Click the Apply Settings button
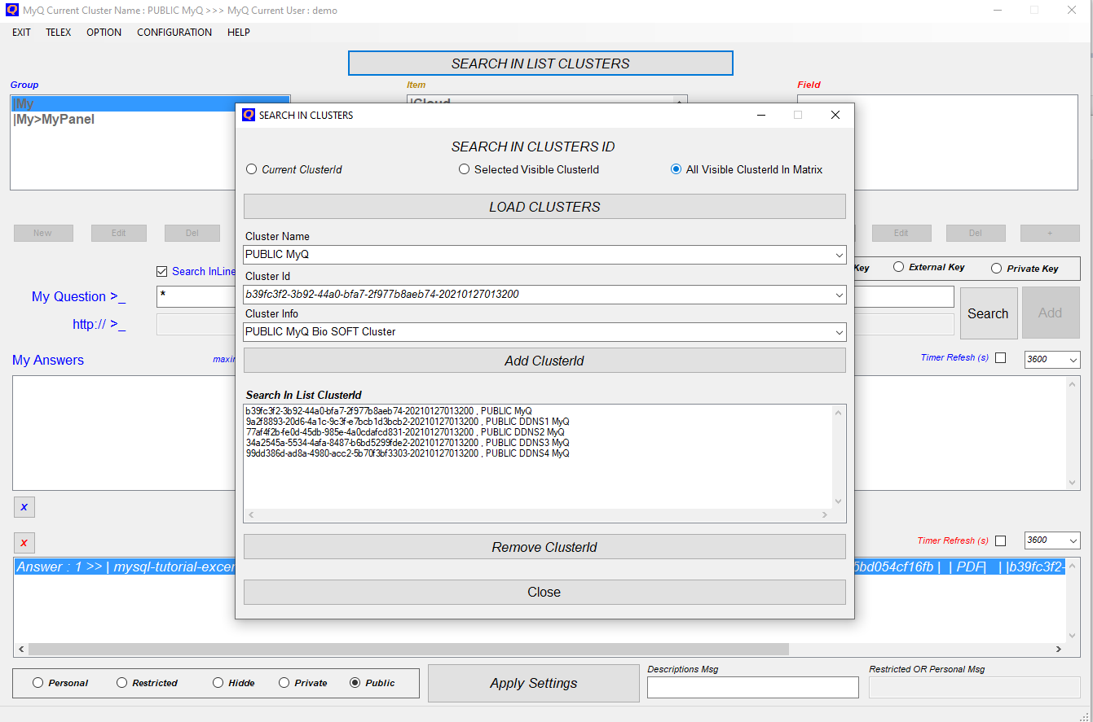 [x=534, y=683]
